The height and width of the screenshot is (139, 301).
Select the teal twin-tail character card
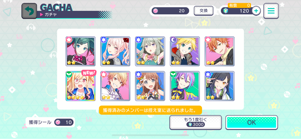[x=81, y=51]
